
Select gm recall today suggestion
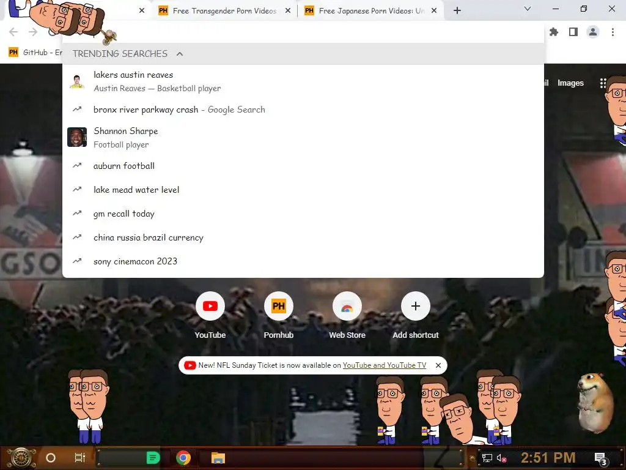pos(303,214)
